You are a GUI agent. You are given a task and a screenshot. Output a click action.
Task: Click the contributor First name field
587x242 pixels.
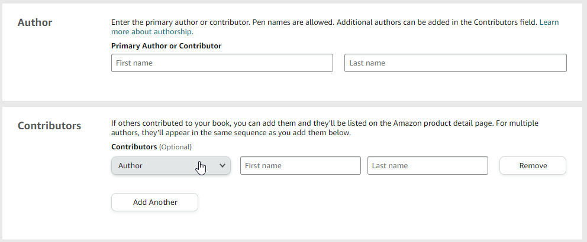point(300,166)
